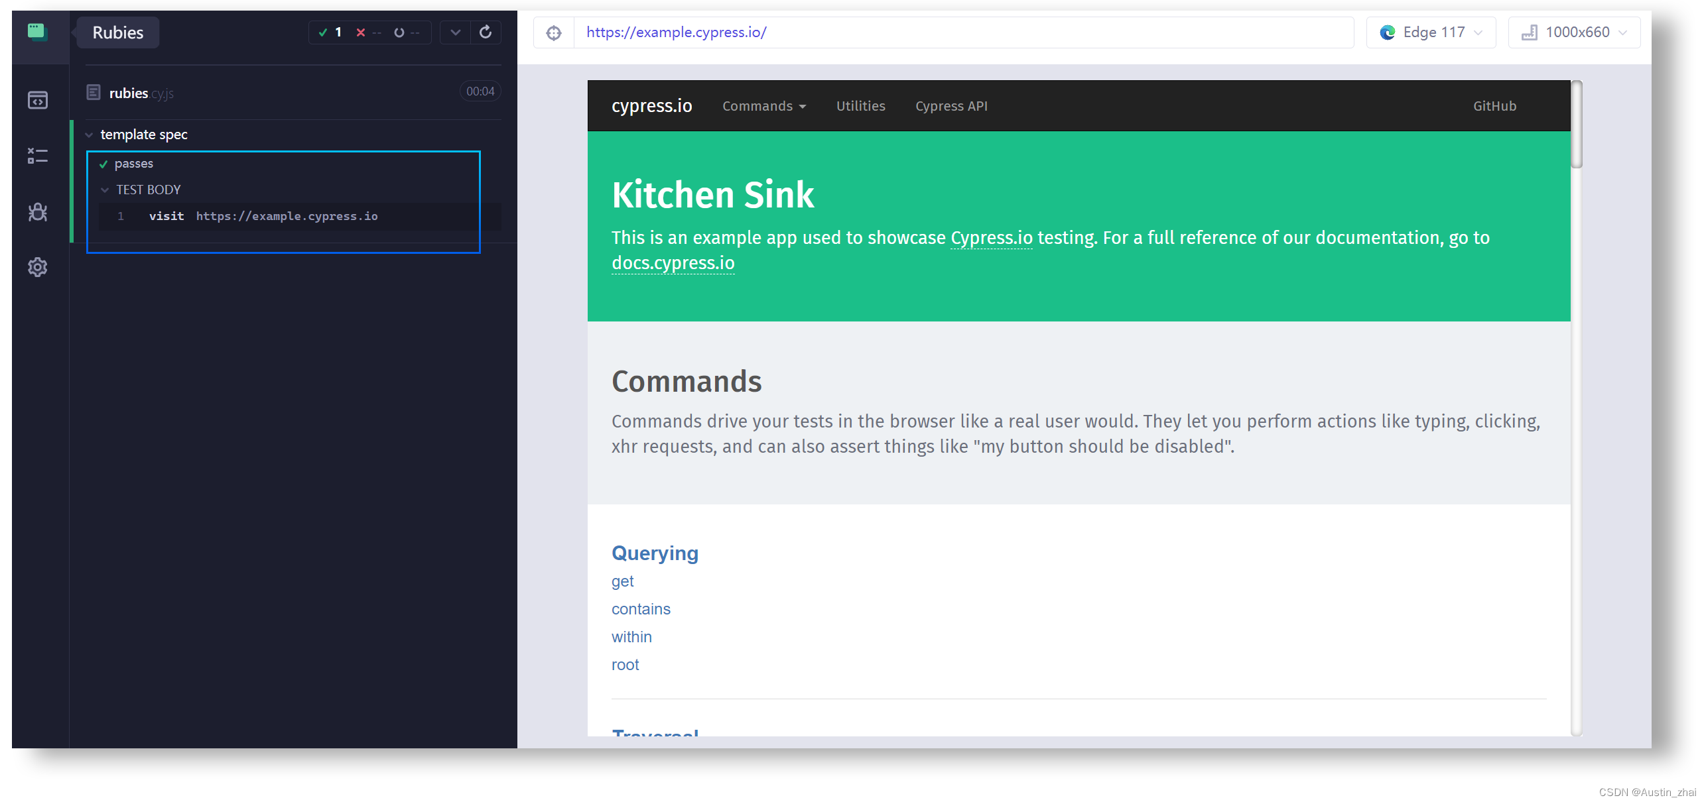Open the within command link
This screenshot has height=804, width=1706.
tap(631, 637)
